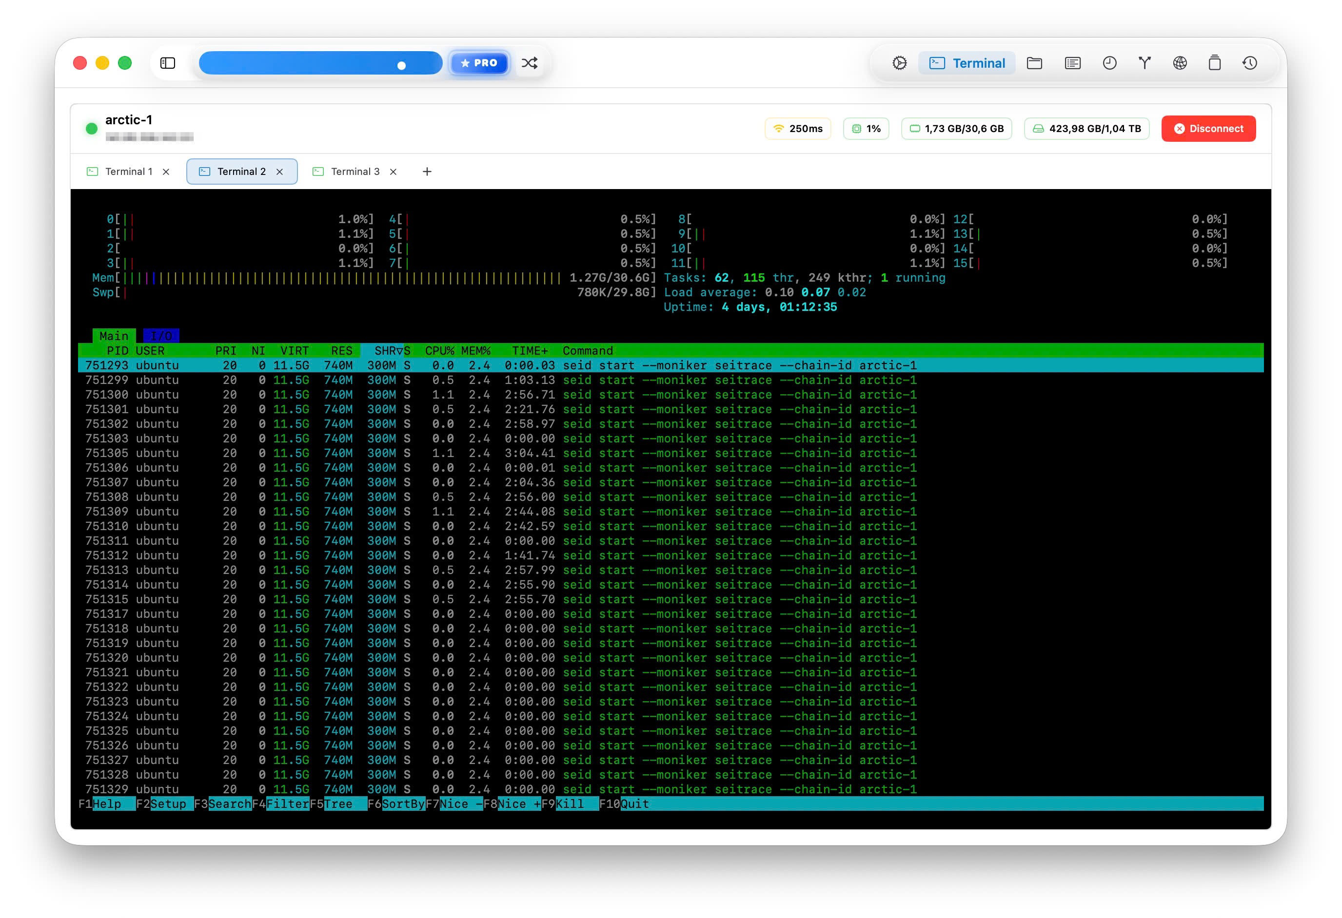Open the folder file browser icon
1342x918 pixels.
pos(1034,63)
